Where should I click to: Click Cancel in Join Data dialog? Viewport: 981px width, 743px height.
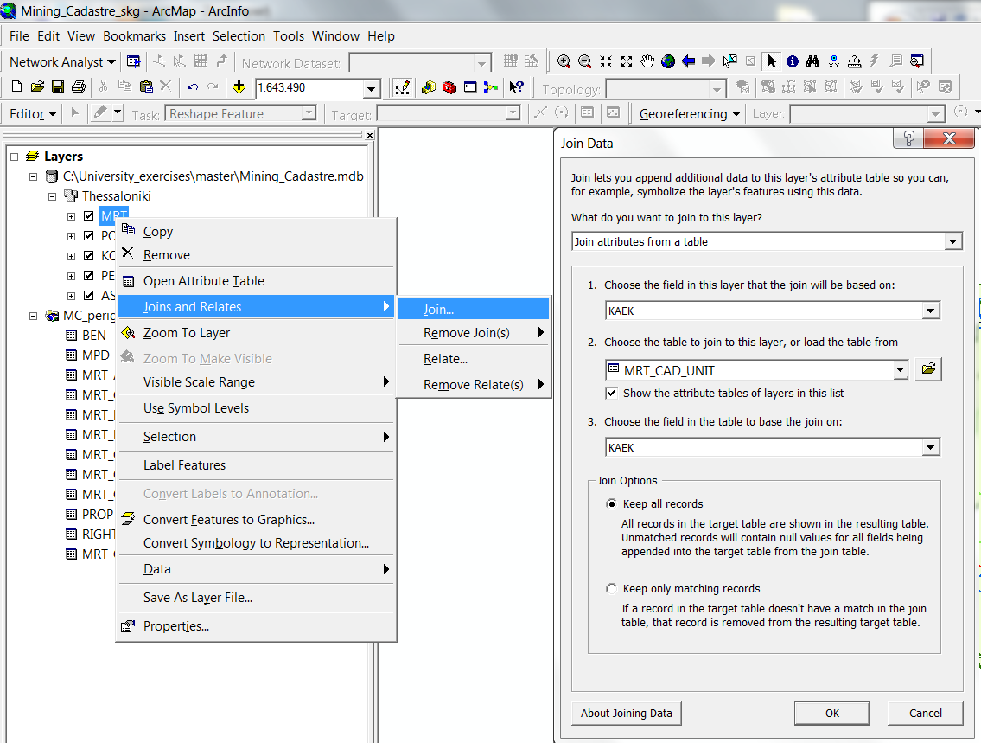point(926,713)
